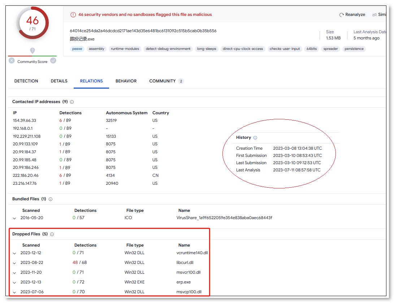Click info icon beside Bundled Files

point(51,199)
